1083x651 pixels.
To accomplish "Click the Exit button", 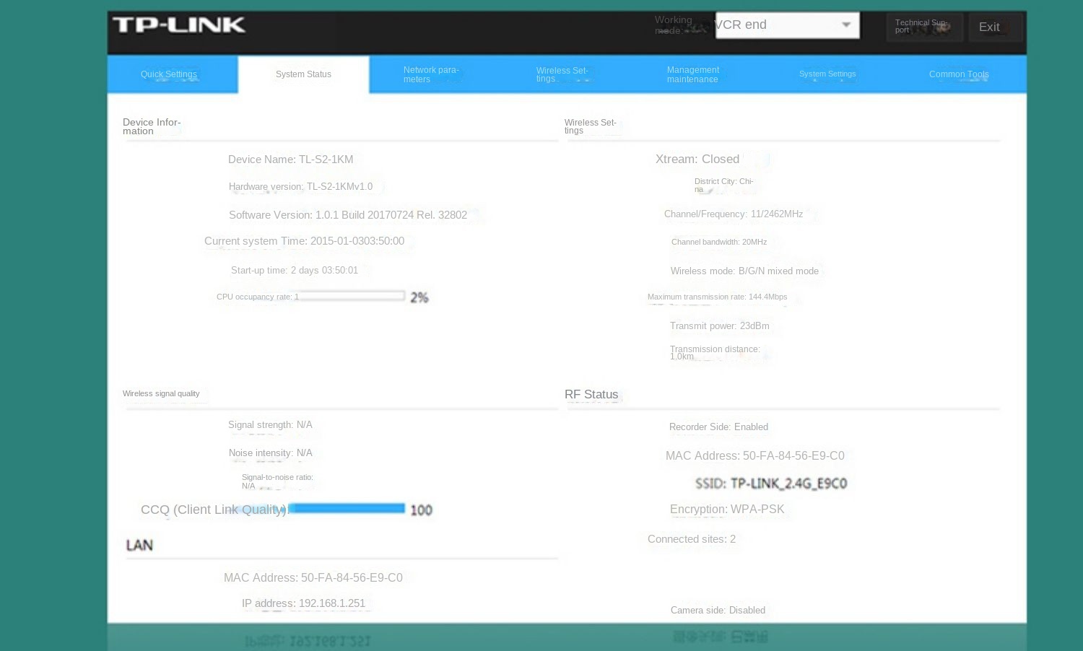I will click(994, 27).
